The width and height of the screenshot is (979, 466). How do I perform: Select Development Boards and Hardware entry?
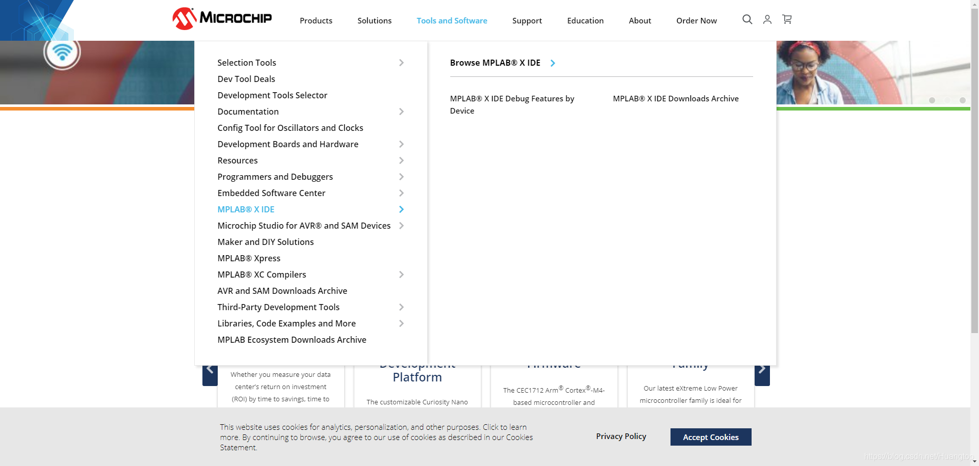pyautogui.click(x=288, y=144)
